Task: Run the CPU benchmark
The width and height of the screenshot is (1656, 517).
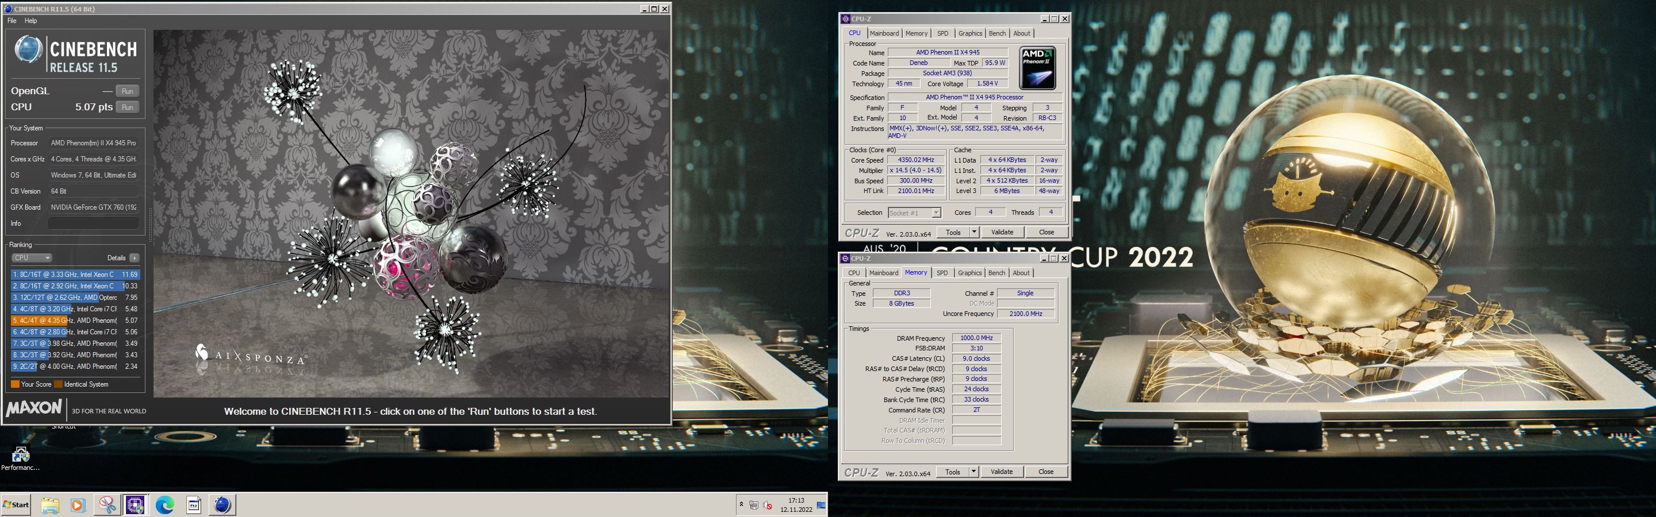Action: (127, 107)
